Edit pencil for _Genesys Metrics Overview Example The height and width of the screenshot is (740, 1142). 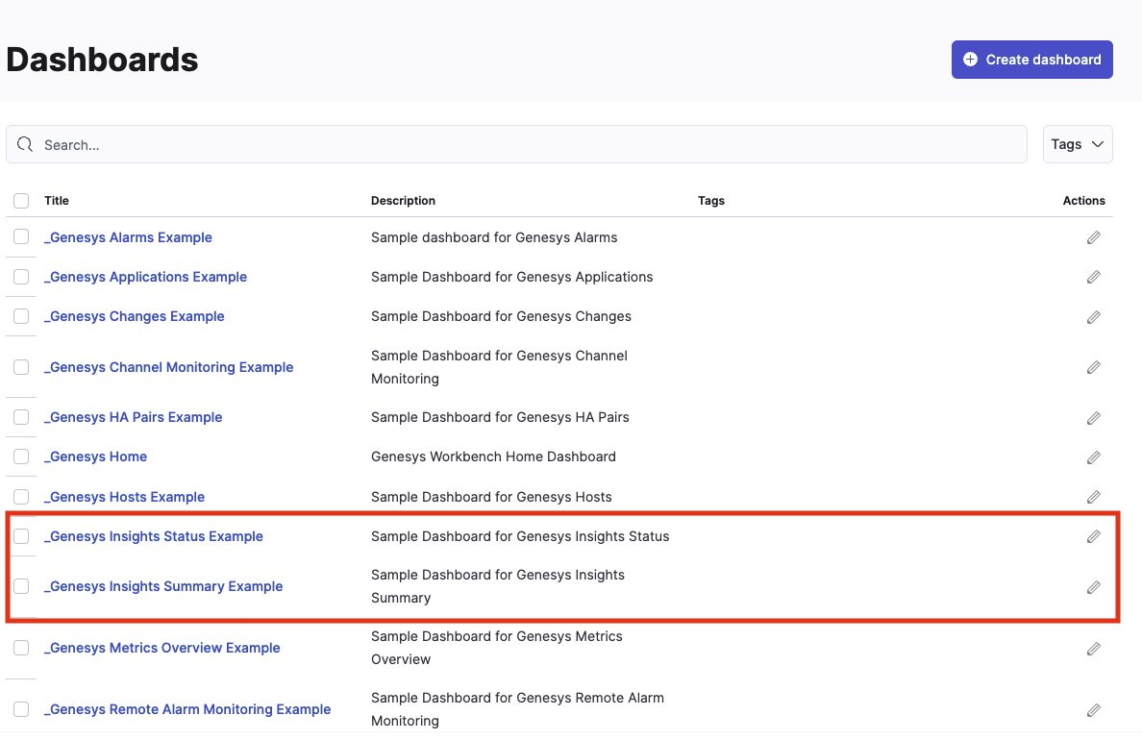pos(1093,649)
